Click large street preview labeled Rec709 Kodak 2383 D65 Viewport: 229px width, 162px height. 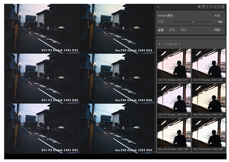click(x=117, y=127)
